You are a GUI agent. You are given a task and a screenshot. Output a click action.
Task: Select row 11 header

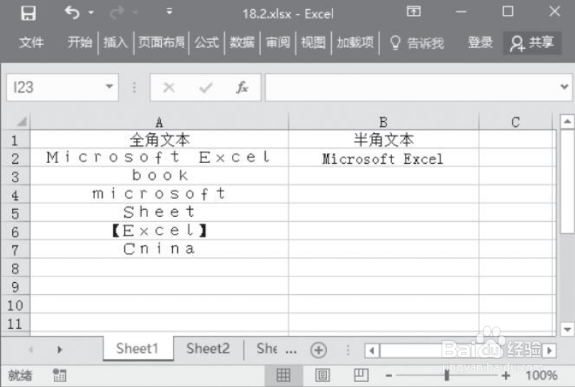pos(15,323)
